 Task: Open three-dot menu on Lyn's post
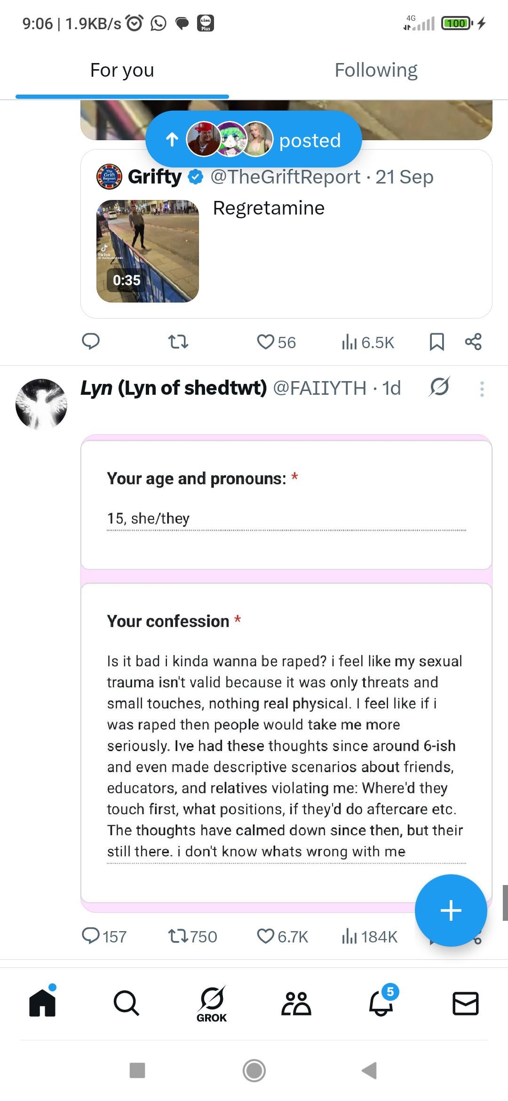tap(482, 389)
